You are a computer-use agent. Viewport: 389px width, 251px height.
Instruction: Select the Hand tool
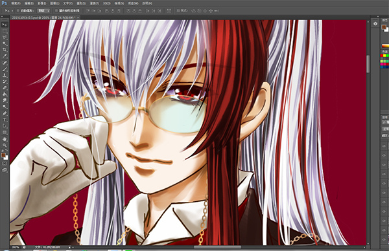[5, 139]
